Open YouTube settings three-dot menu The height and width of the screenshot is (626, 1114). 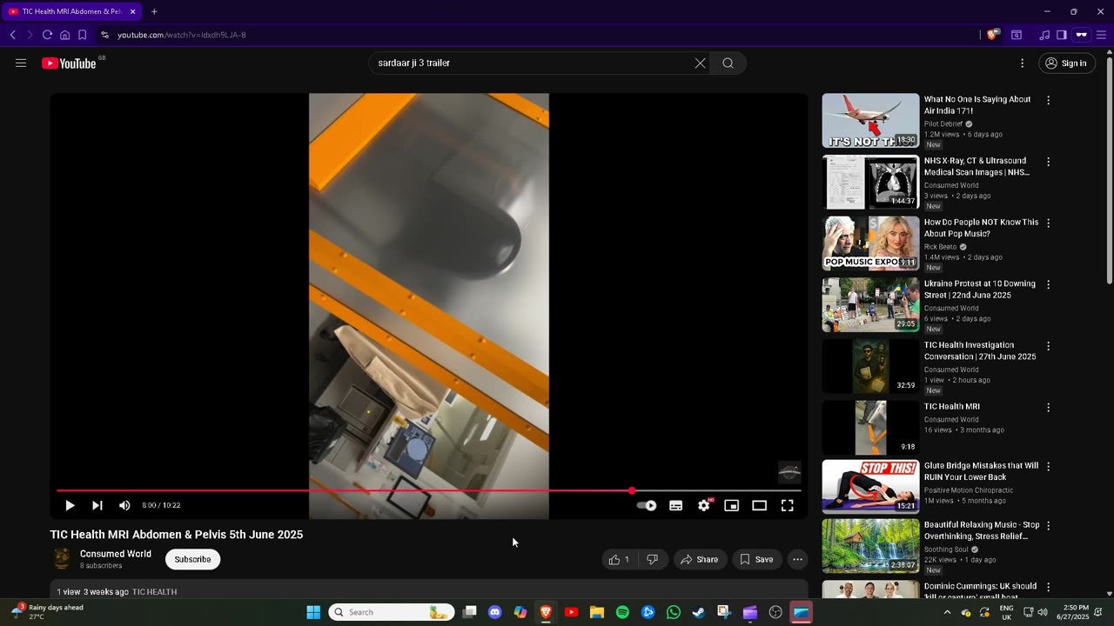1023,63
